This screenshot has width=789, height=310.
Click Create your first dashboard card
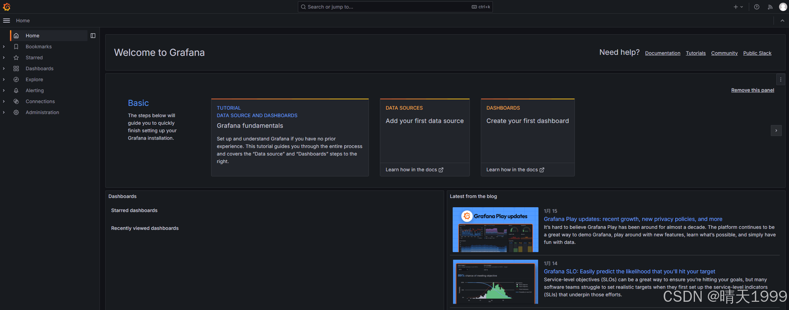(527, 131)
